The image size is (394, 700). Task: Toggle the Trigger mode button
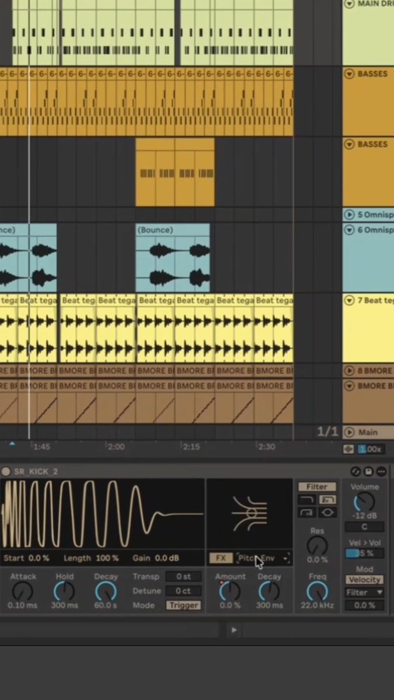point(183,605)
